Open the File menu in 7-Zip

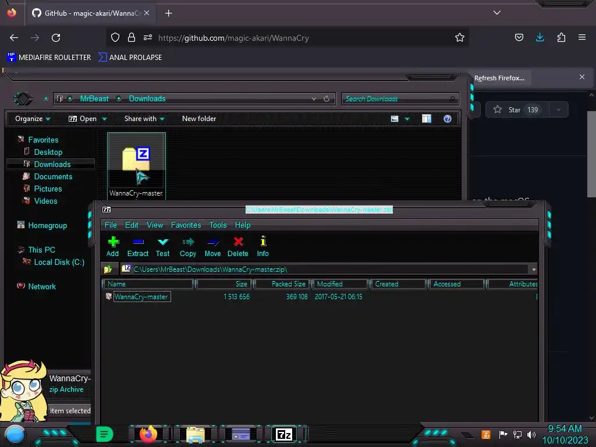[x=111, y=225]
